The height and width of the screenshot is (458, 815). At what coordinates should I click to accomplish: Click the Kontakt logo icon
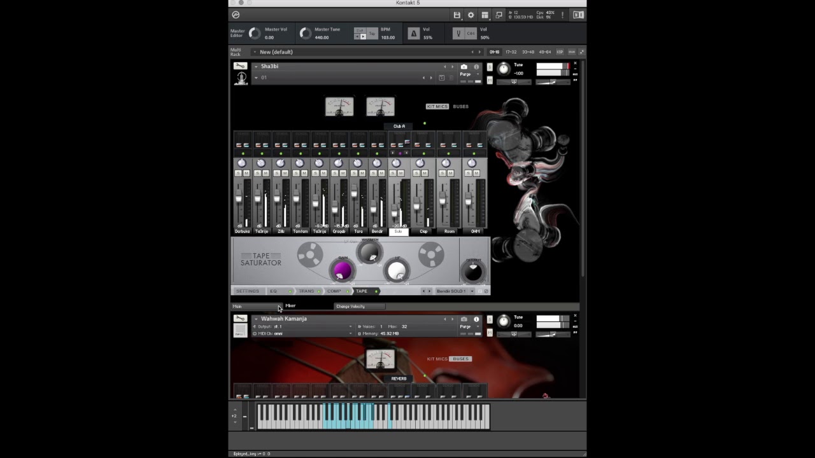coord(236,15)
